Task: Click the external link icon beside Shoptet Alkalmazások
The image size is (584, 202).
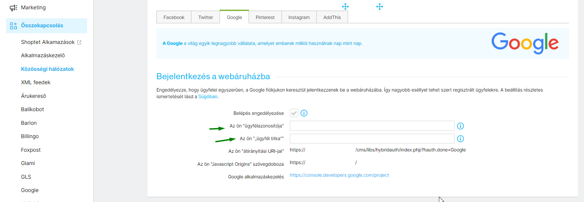Action: pyautogui.click(x=79, y=42)
